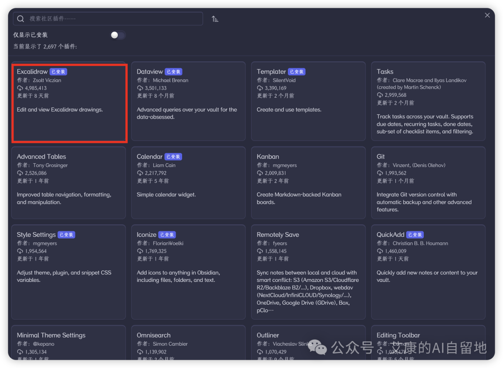The image size is (503, 368).
Task: Click the Style Settings installed badge
Action: point(67,234)
